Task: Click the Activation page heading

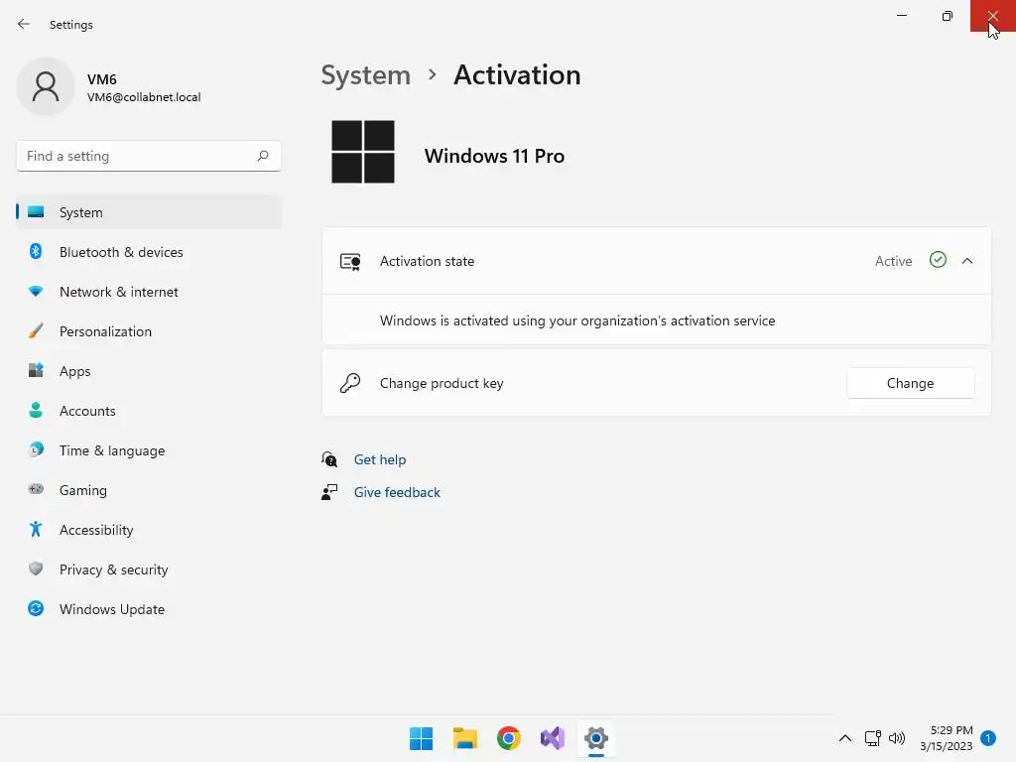Action: (517, 75)
